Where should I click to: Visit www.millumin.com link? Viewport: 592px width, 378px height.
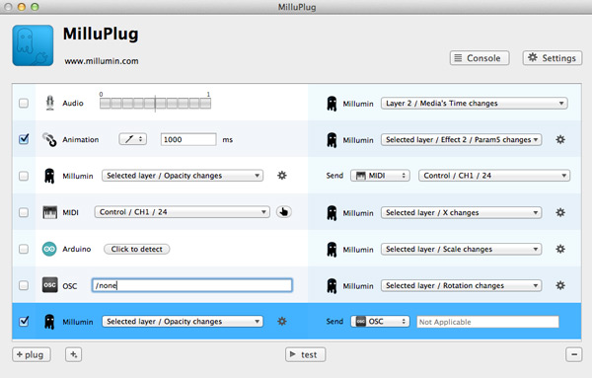(x=102, y=61)
